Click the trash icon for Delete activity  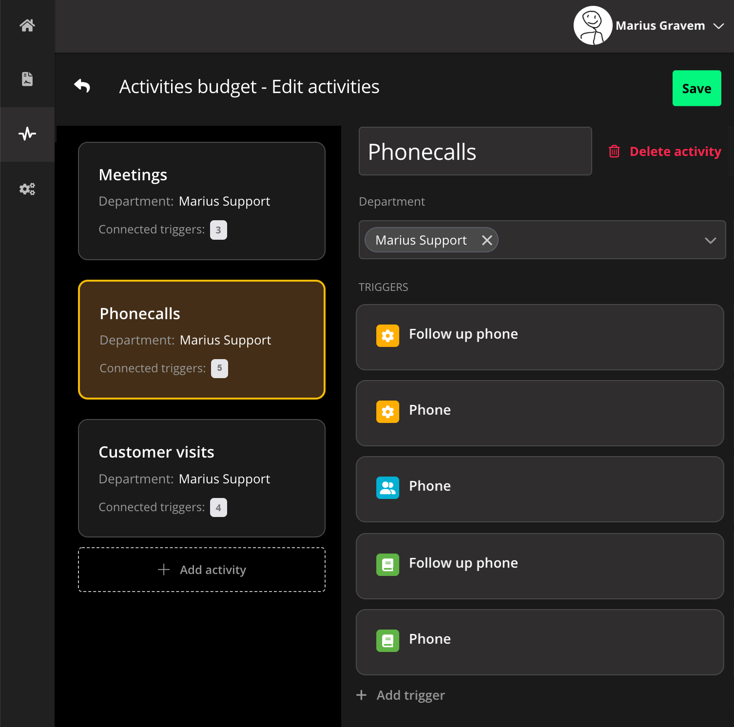[x=614, y=152]
